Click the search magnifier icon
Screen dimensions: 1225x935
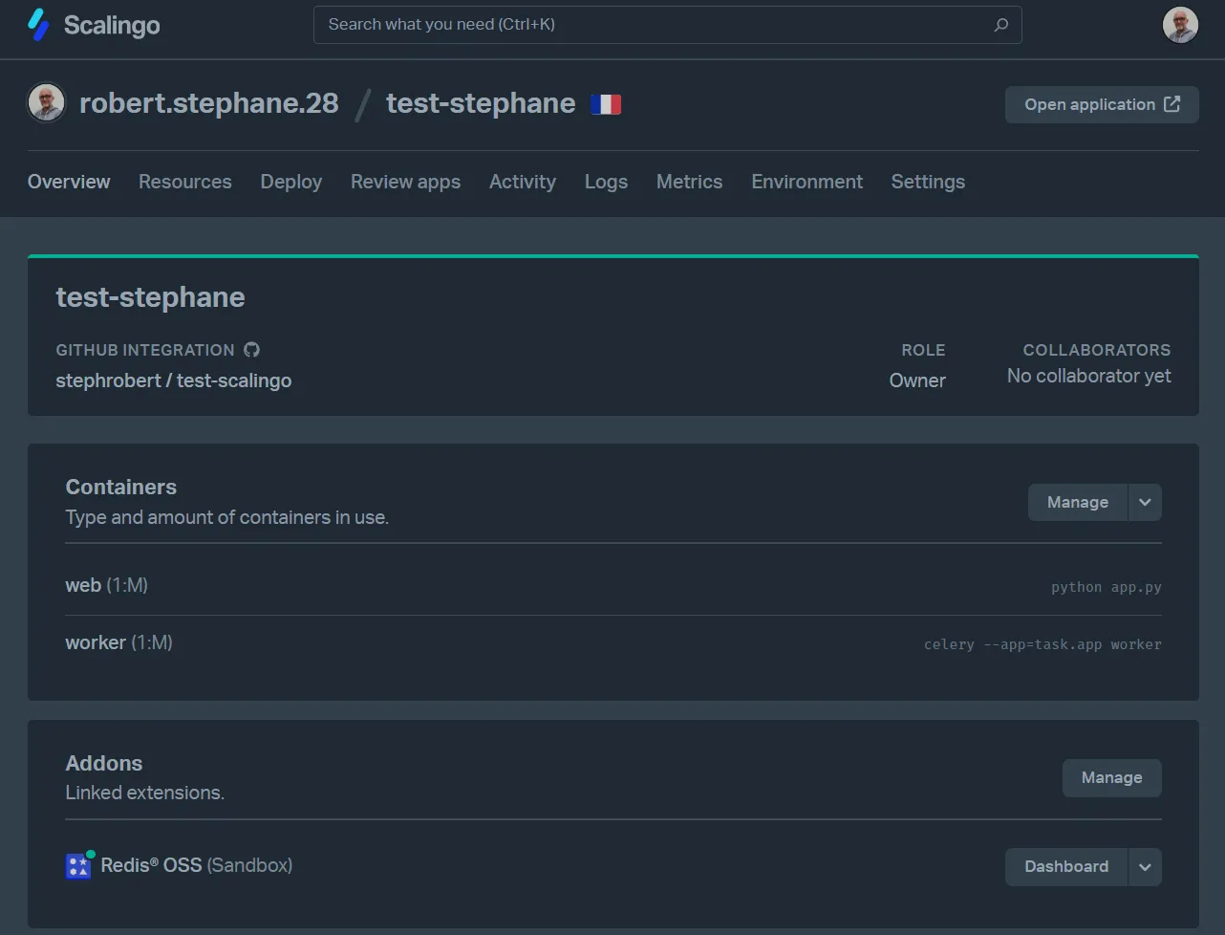(1000, 24)
